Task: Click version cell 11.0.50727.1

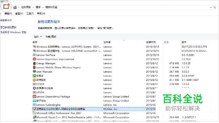Action: click(189, 117)
